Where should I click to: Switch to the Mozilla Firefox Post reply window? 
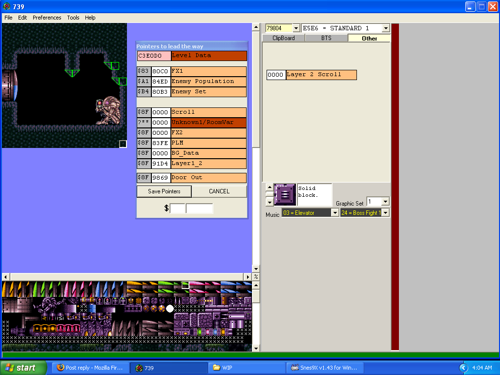[x=90, y=368]
